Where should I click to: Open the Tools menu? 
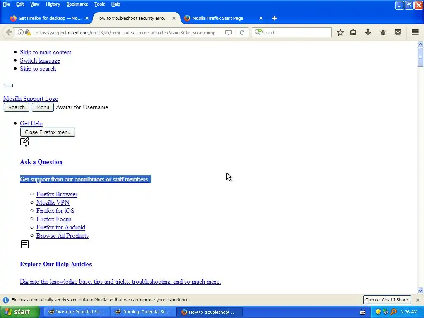[99, 4]
